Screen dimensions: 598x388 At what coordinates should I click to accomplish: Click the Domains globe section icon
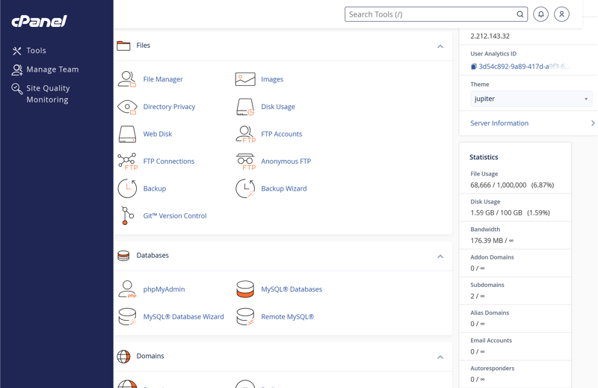(x=123, y=357)
